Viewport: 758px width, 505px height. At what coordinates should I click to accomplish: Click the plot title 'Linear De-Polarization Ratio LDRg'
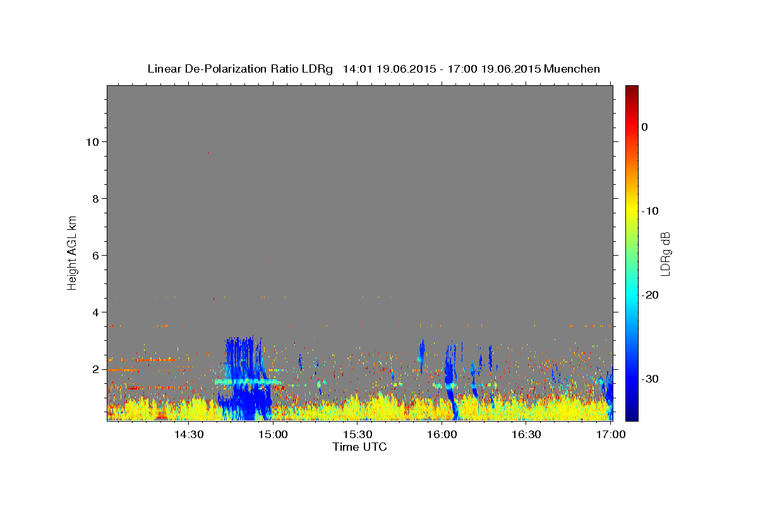click(239, 69)
